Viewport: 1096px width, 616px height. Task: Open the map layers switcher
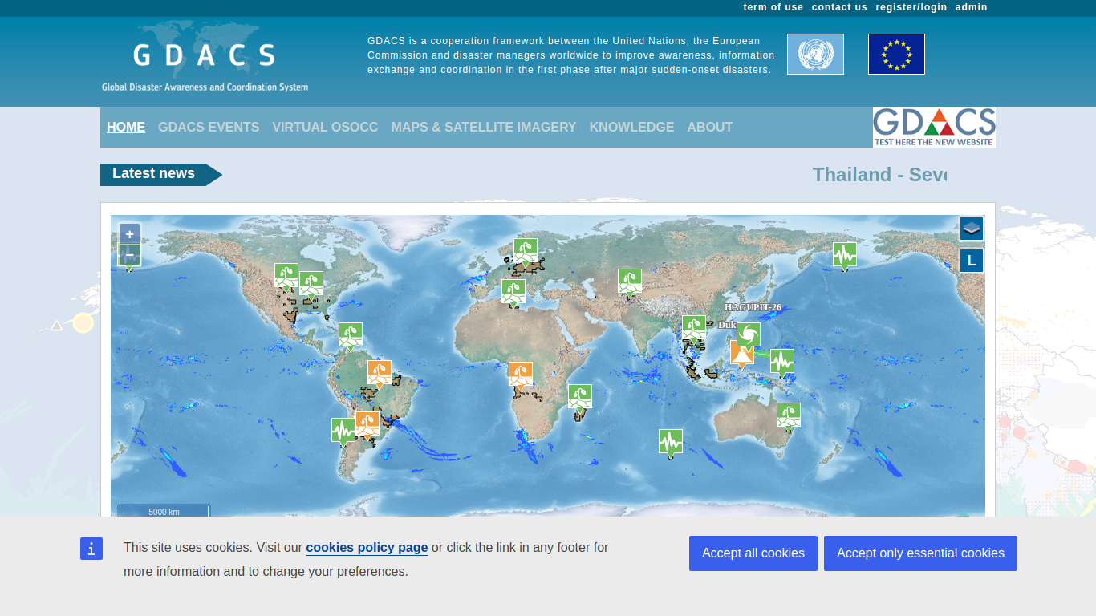coord(972,229)
